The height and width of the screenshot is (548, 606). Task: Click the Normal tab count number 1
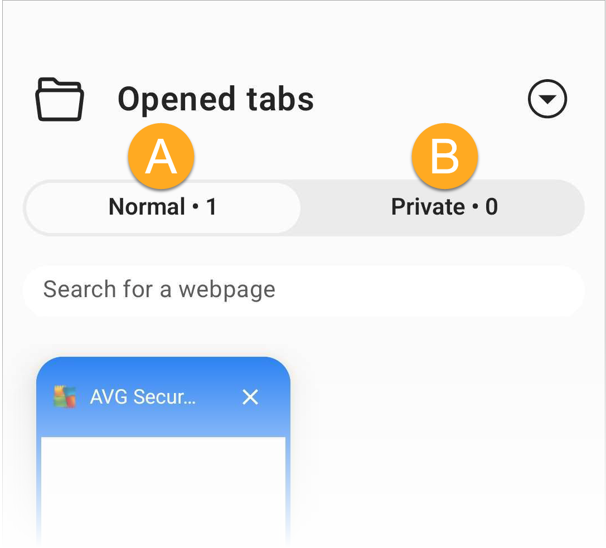point(211,207)
